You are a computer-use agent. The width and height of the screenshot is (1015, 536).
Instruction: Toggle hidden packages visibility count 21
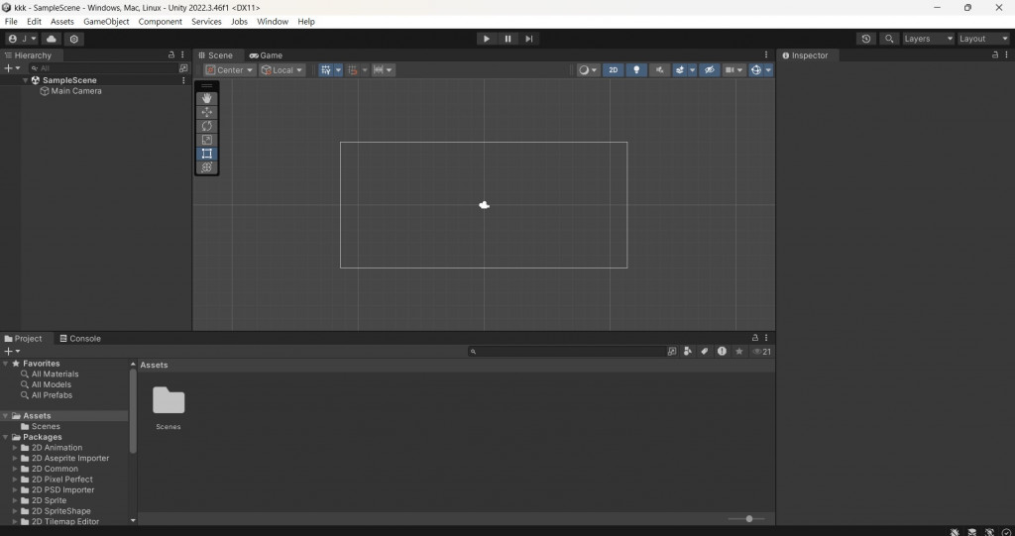pyautogui.click(x=762, y=352)
